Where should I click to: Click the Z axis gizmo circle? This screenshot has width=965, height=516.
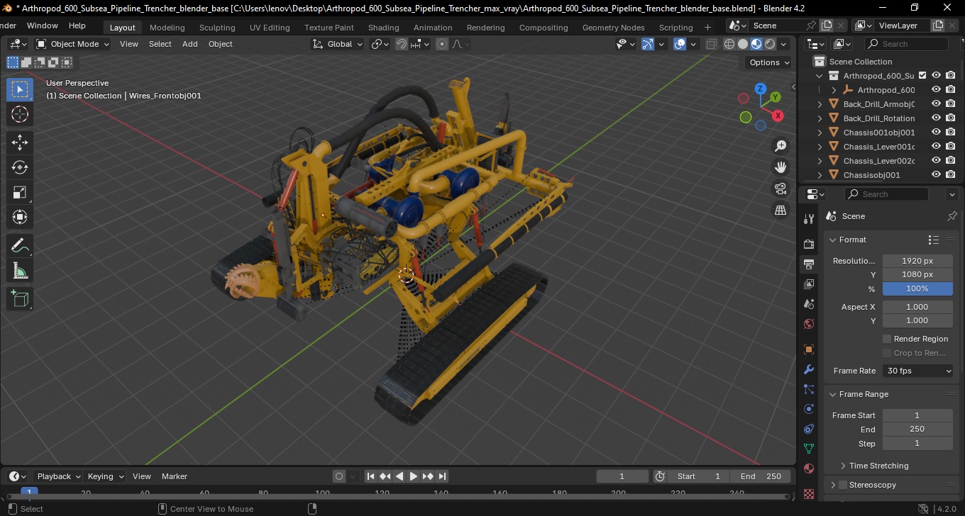761,89
